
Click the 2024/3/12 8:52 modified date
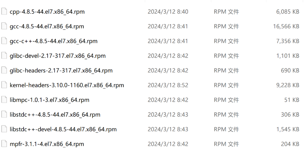point(168,85)
